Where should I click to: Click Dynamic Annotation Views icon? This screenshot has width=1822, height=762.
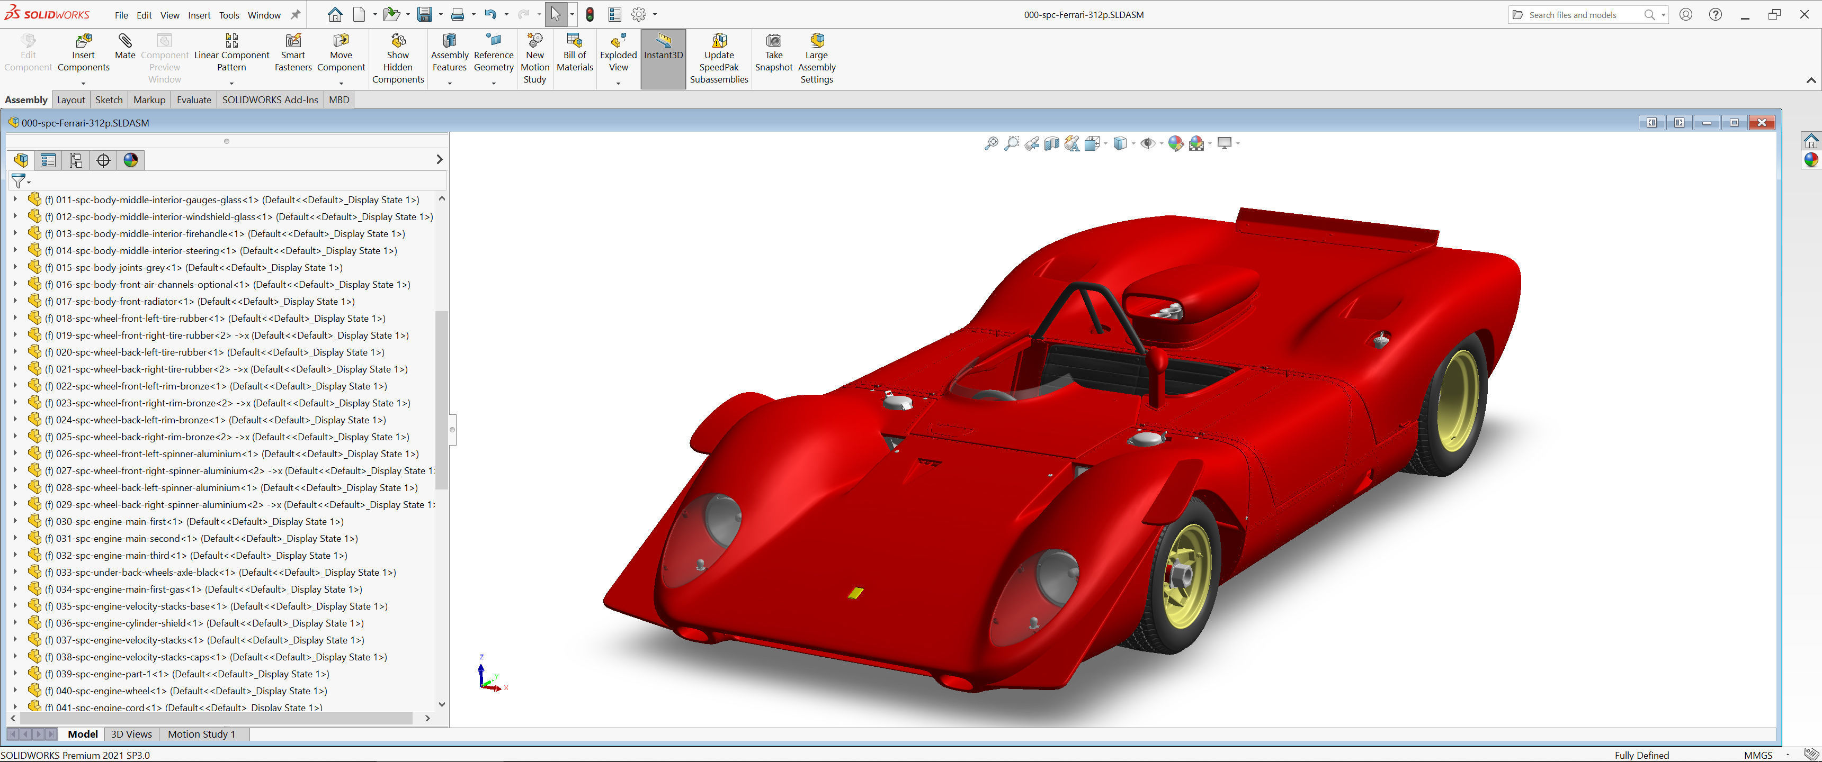point(1072,143)
